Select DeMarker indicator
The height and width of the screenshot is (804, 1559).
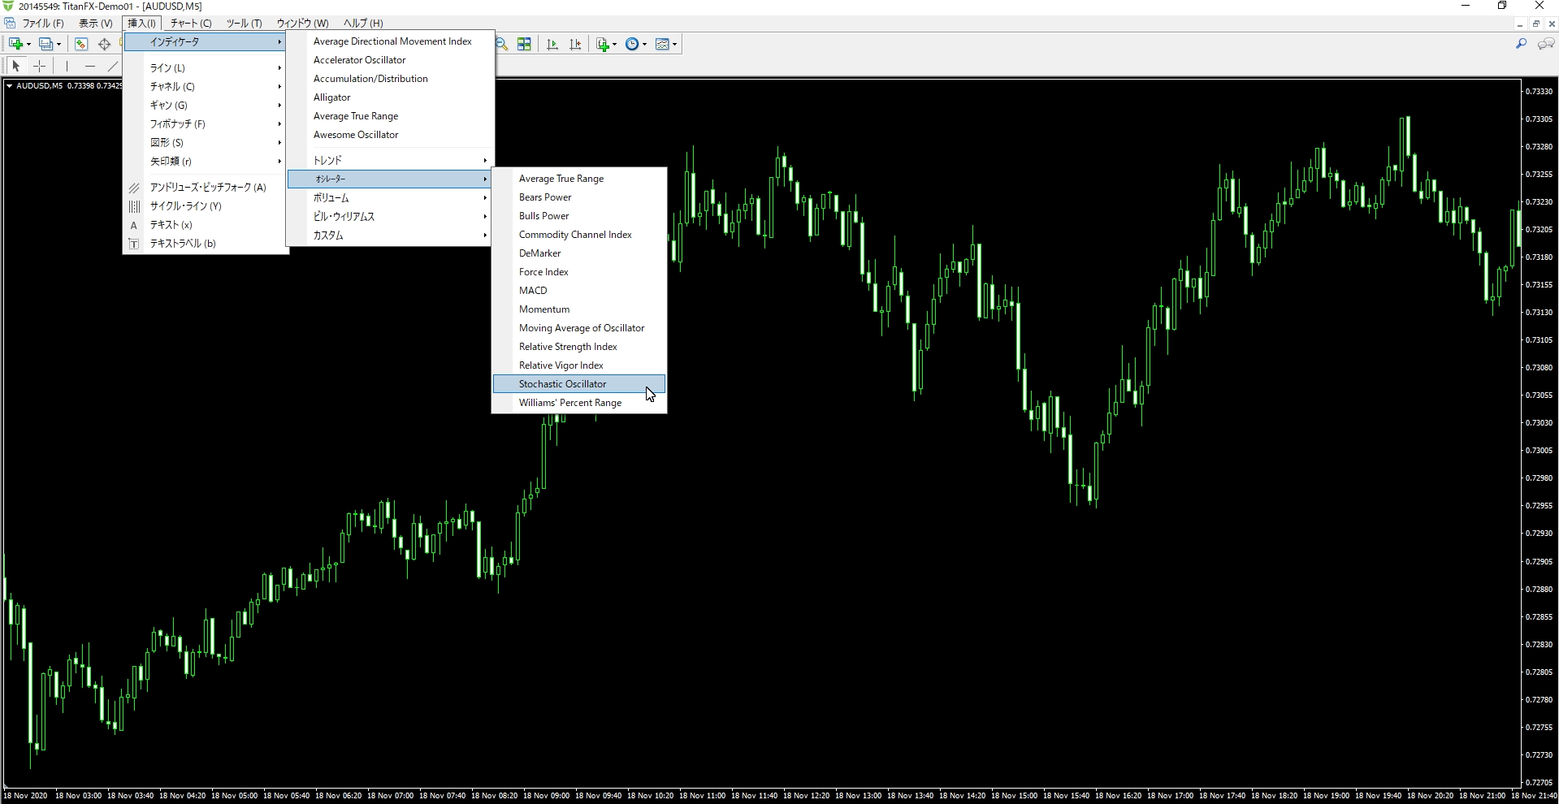click(x=579, y=253)
